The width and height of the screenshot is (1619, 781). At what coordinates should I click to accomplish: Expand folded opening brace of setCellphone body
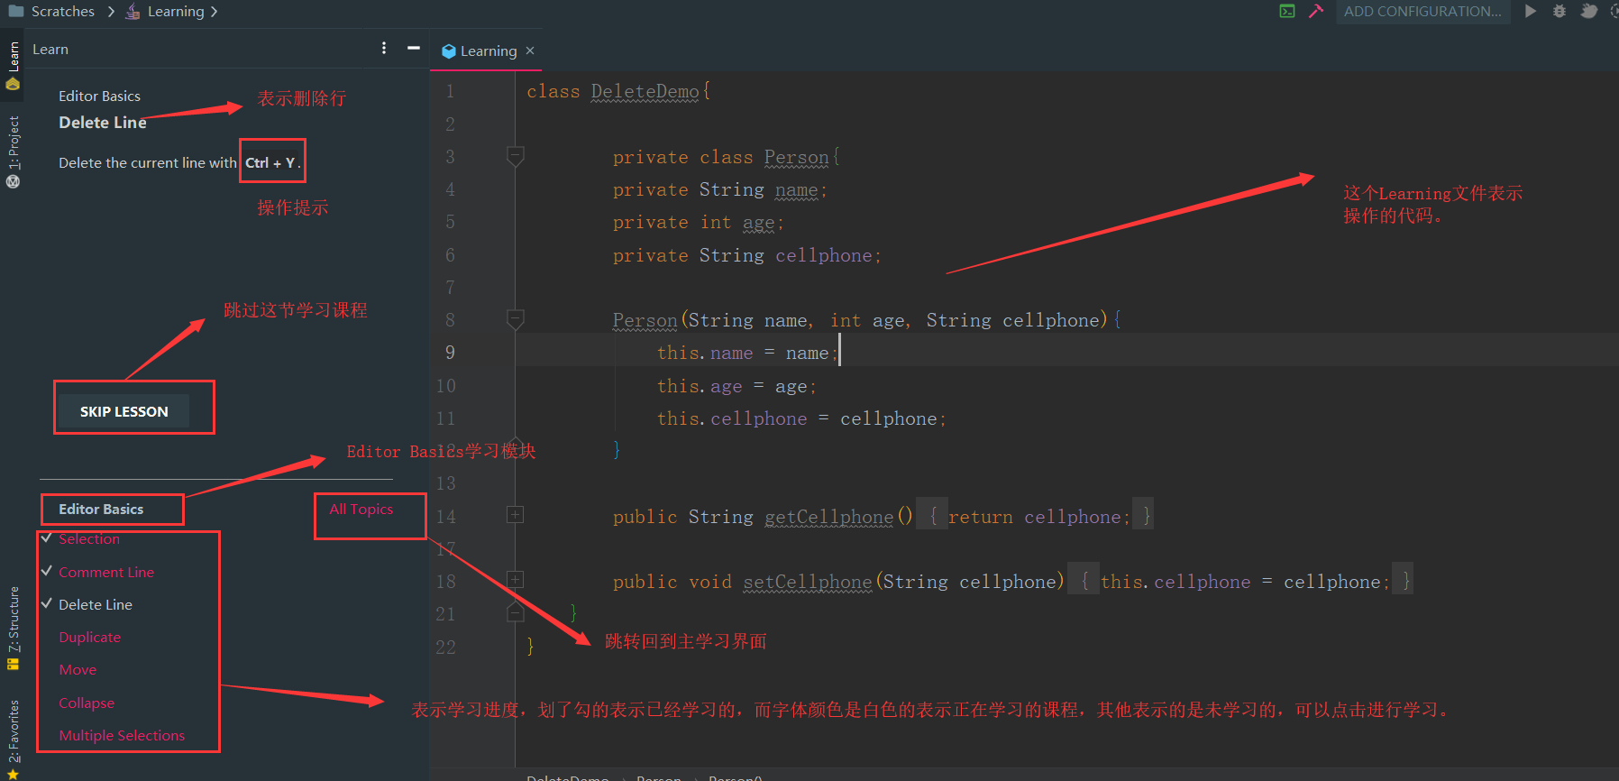1084,581
